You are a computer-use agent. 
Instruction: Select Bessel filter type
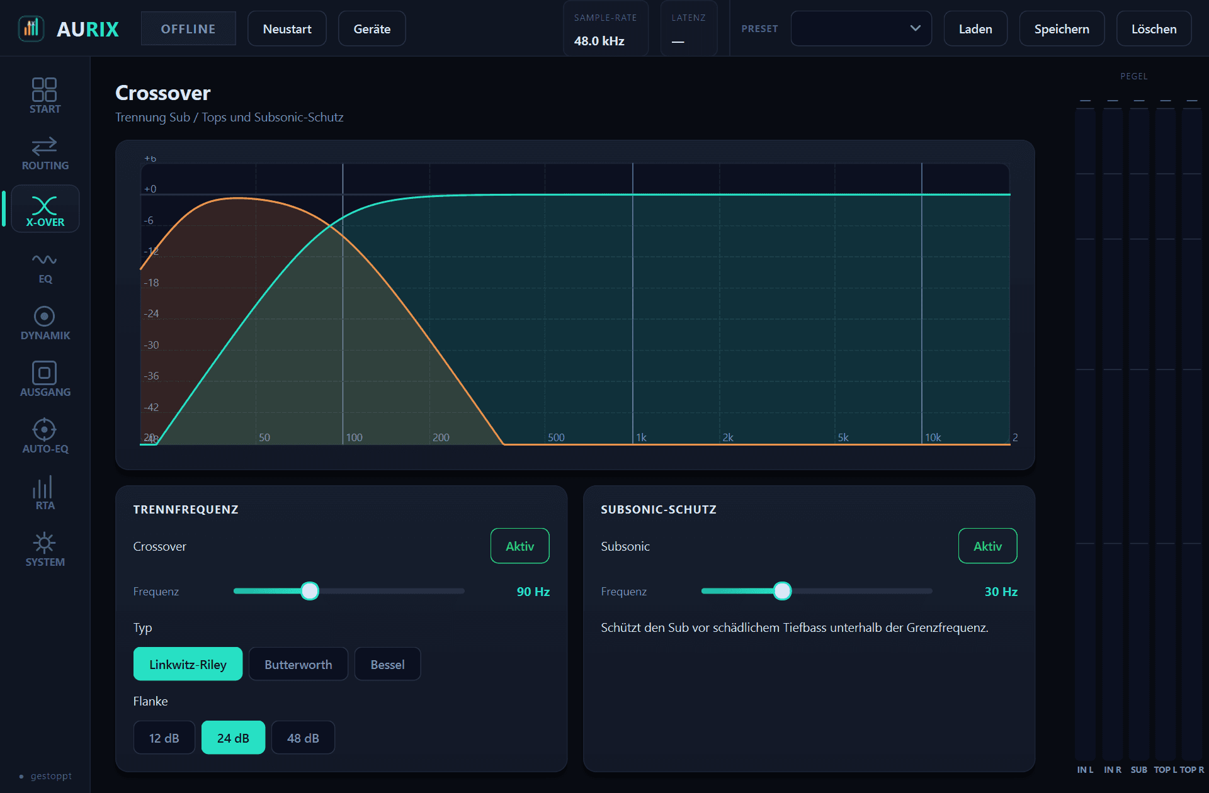click(x=387, y=664)
